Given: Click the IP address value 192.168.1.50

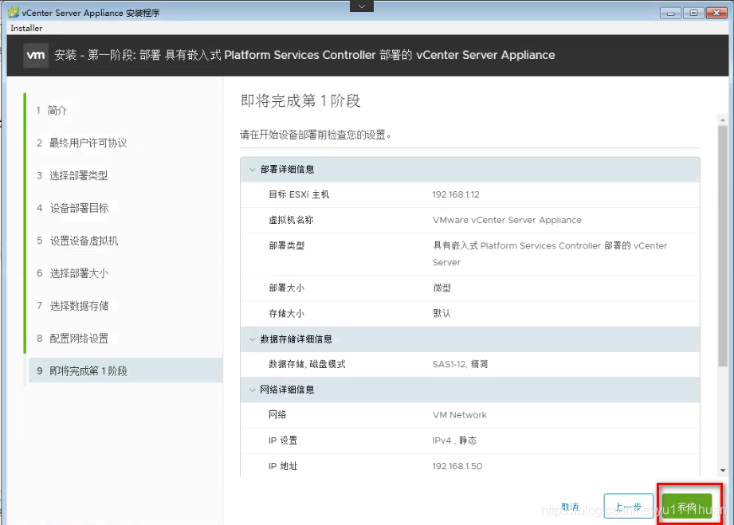Looking at the screenshot, I should tap(457, 466).
